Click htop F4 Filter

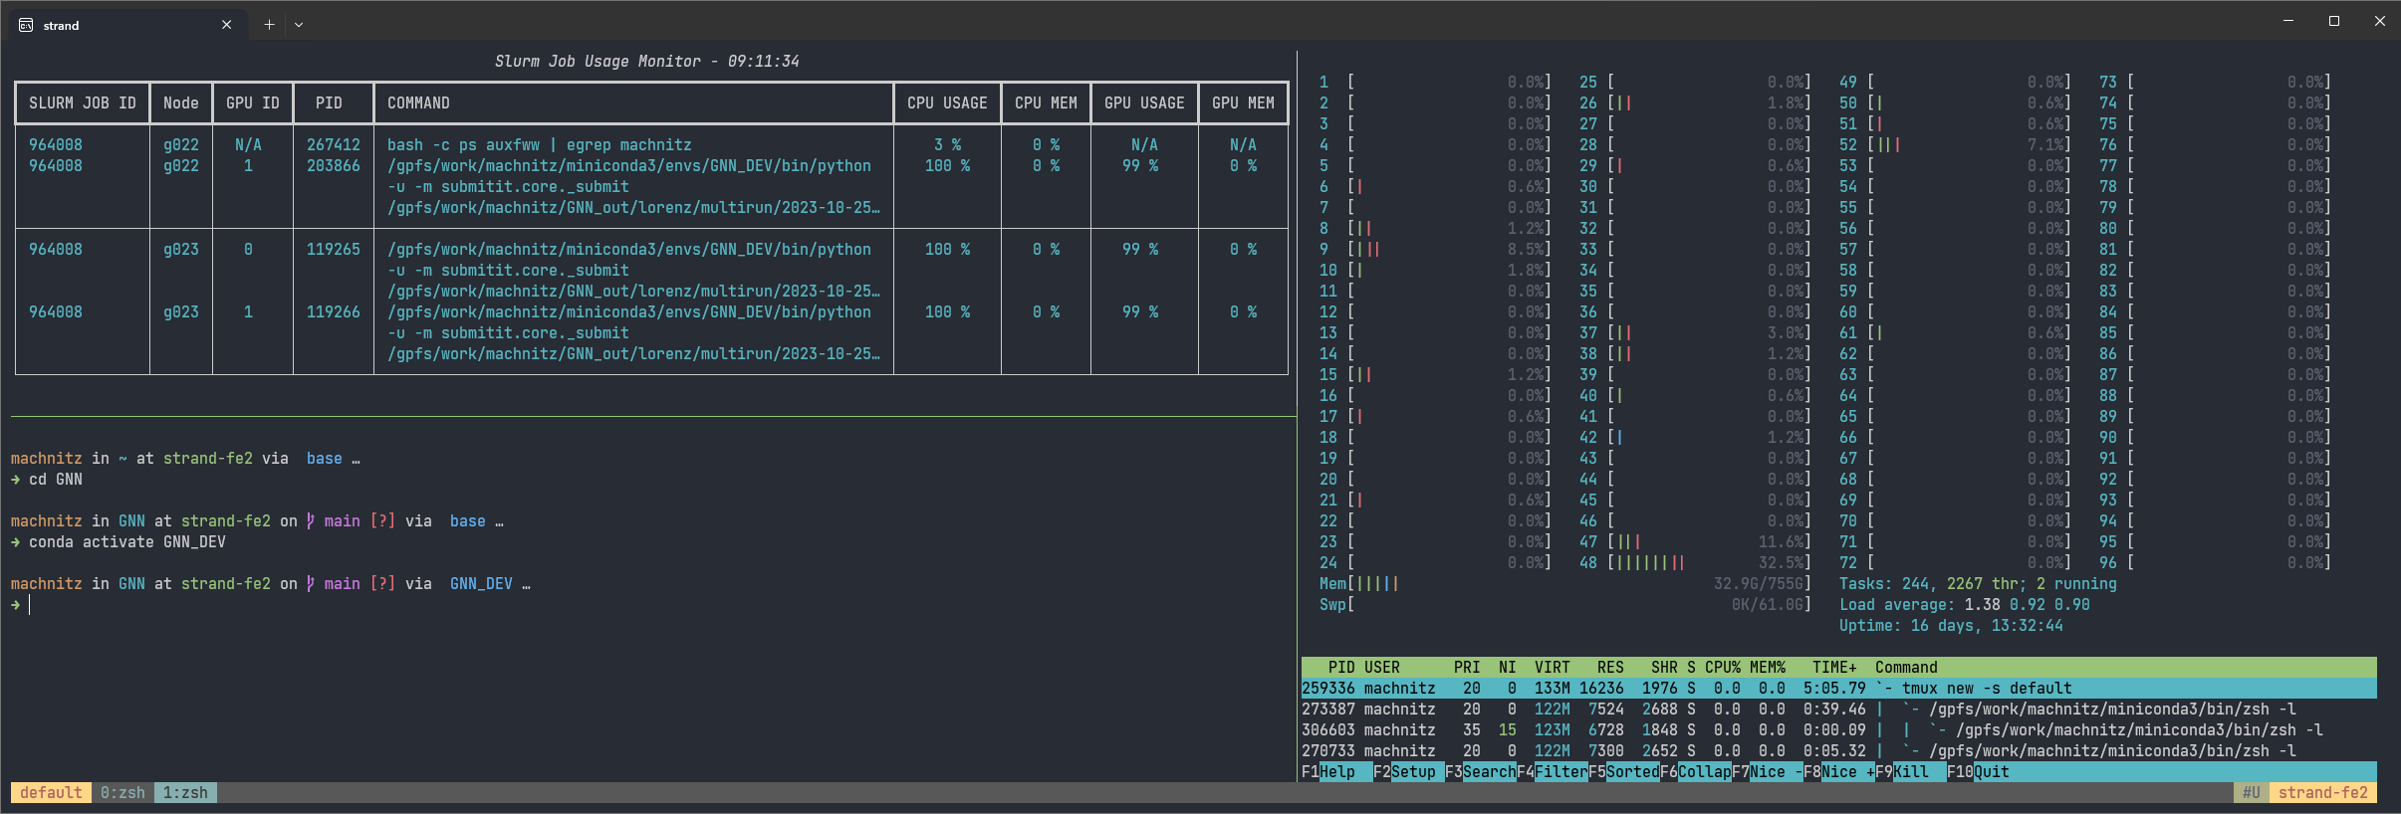[1553, 772]
